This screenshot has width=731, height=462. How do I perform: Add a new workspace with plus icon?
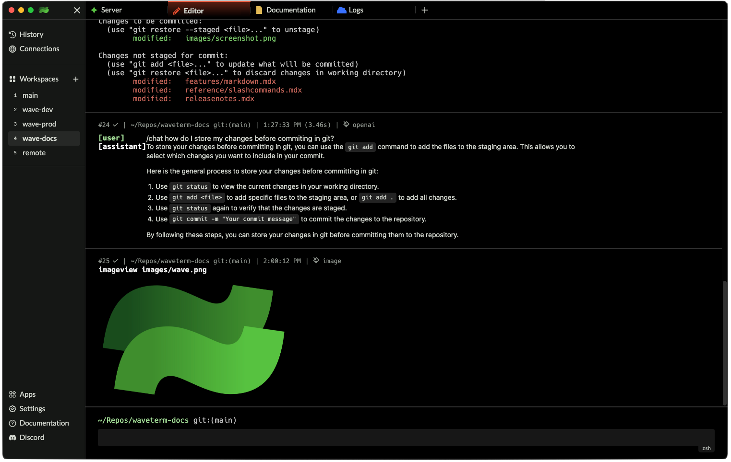[x=75, y=79]
